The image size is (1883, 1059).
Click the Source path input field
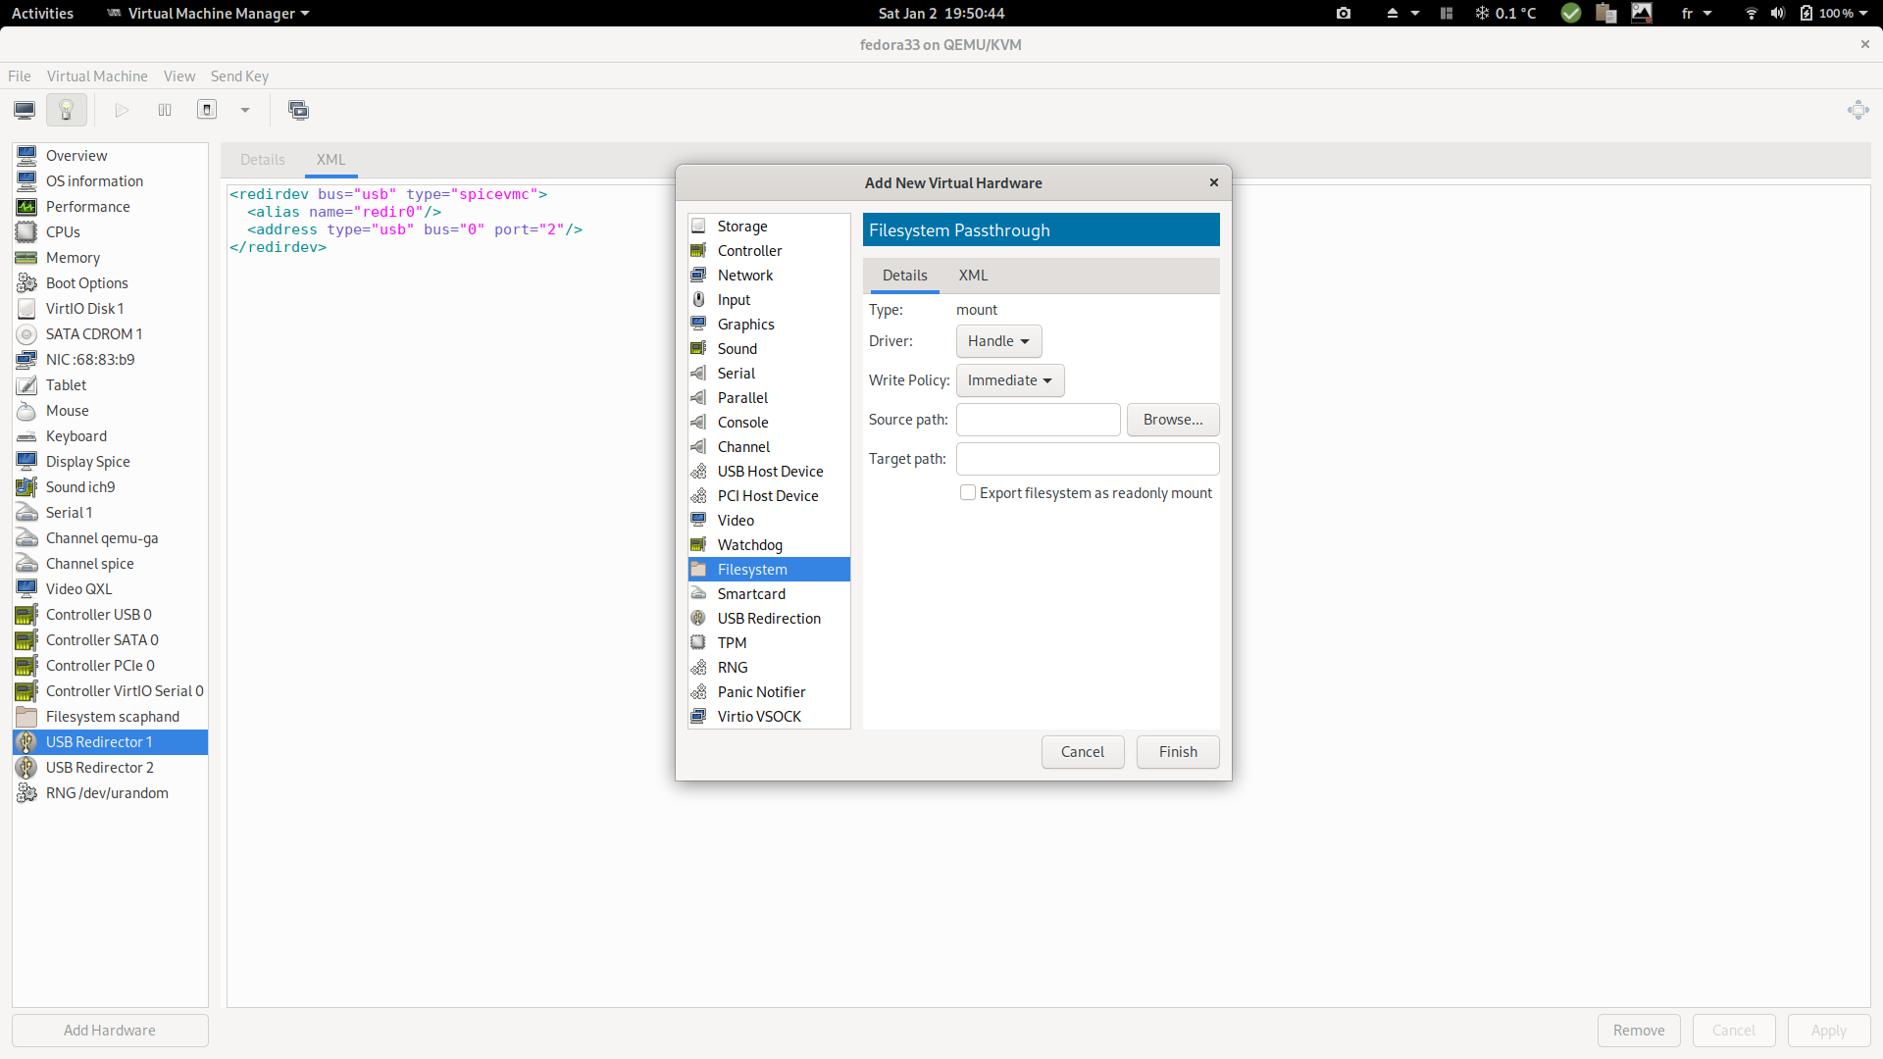point(1038,419)
